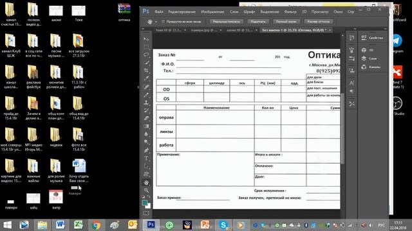Open the Шрифт menu
412x231 pixels.
249,12
